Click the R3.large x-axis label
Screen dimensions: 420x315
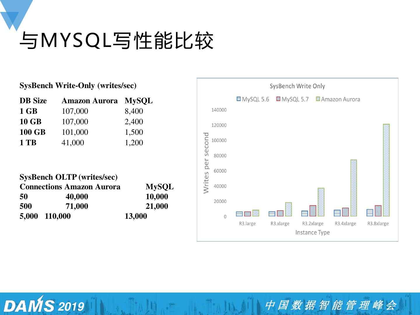coord(247,224)
